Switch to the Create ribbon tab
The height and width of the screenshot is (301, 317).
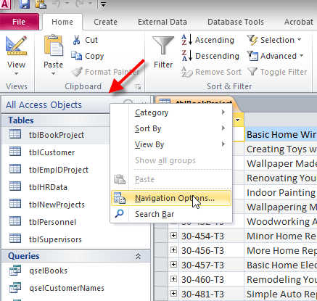coord(105,22)
